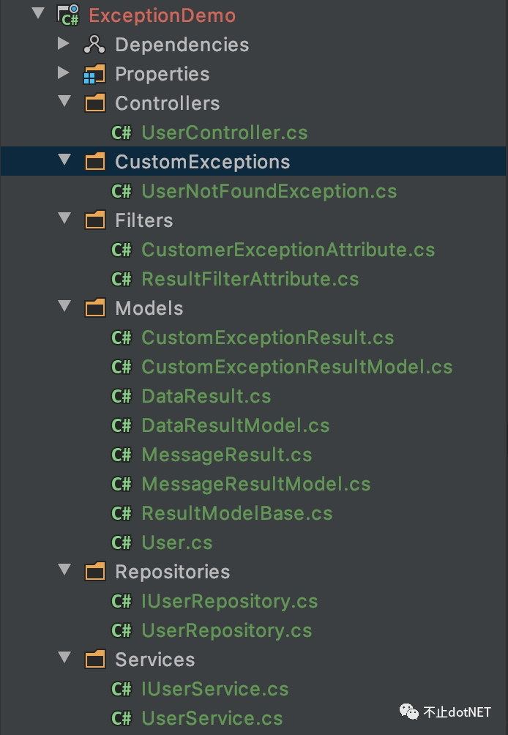Open ResultFilterAttribute.cs file
Image resolution: width=508 pixels, height=735 pixels.
pos(250,279)
